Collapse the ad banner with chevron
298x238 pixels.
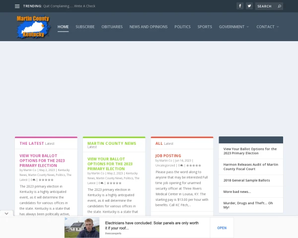(6, 214)
